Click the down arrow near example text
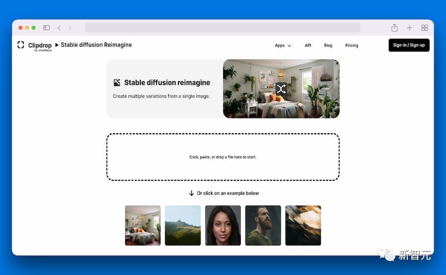446x275 pixels. [x=191, y=193]
